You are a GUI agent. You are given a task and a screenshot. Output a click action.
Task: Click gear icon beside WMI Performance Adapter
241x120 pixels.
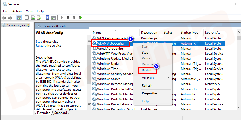[x=94, y=38]
